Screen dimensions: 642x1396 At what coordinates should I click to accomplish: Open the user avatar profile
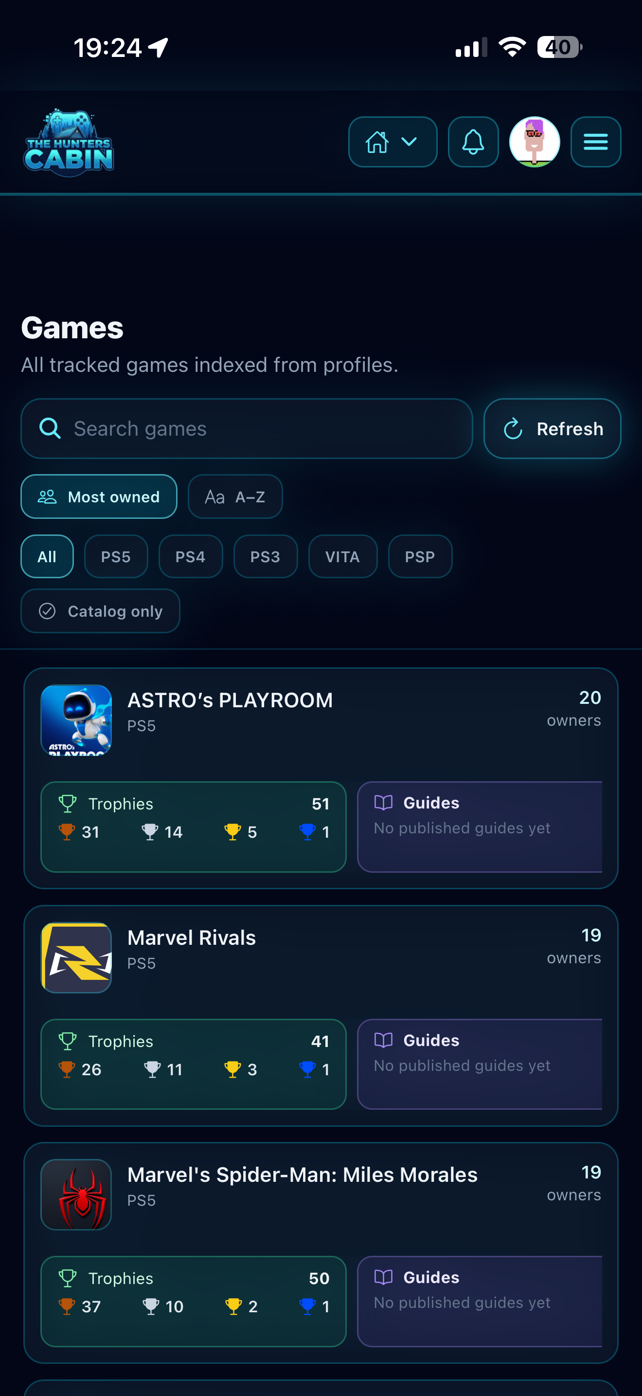pyautogui.click(x=535, y=142)
